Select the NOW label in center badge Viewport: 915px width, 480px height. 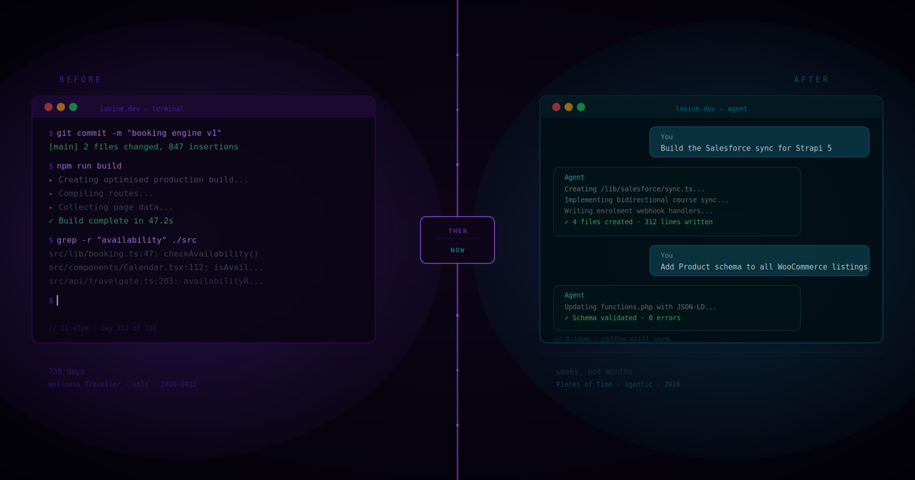point(457,250)
